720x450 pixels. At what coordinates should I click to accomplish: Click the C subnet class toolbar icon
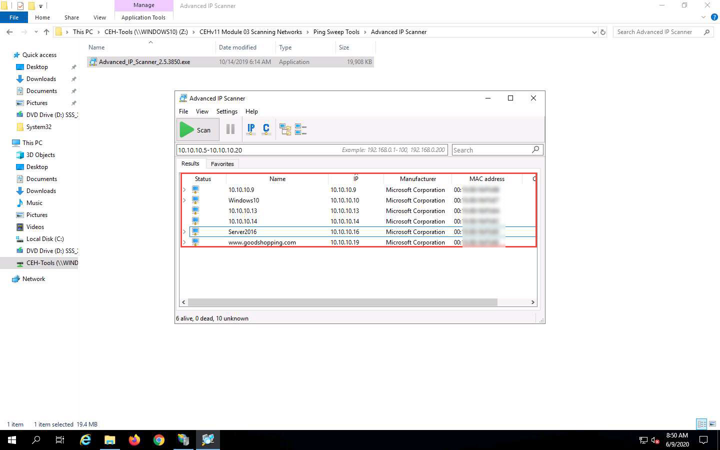coord(266,129)
